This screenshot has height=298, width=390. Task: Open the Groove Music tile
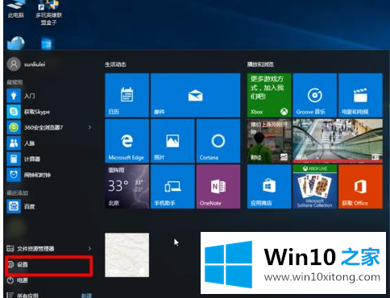(315, 95)
